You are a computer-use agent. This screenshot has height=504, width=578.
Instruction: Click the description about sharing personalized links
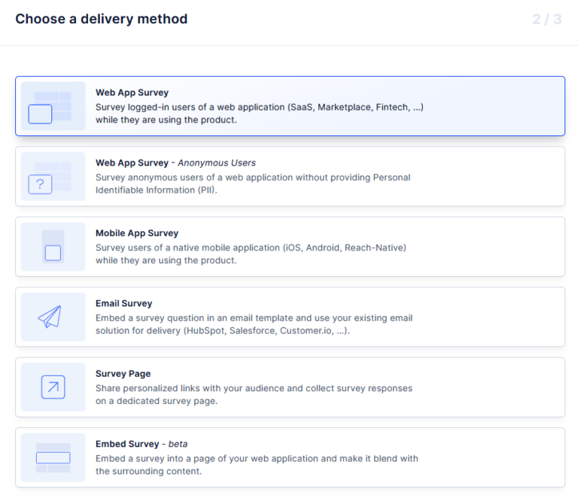[x=254, y=395]
